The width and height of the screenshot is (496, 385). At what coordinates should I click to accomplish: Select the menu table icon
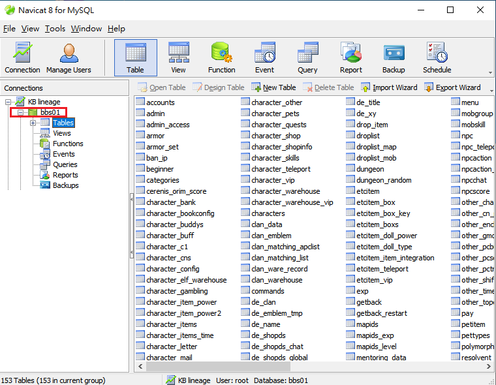tap(455, 102)
